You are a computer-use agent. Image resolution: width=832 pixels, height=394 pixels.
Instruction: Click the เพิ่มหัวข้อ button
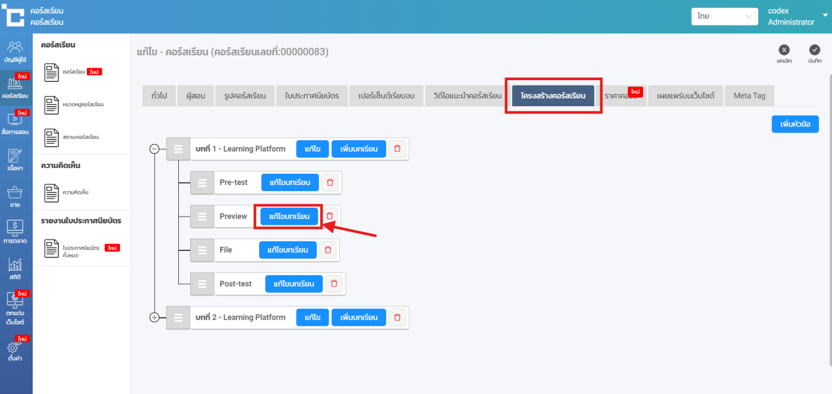click(x=795, y=124)
